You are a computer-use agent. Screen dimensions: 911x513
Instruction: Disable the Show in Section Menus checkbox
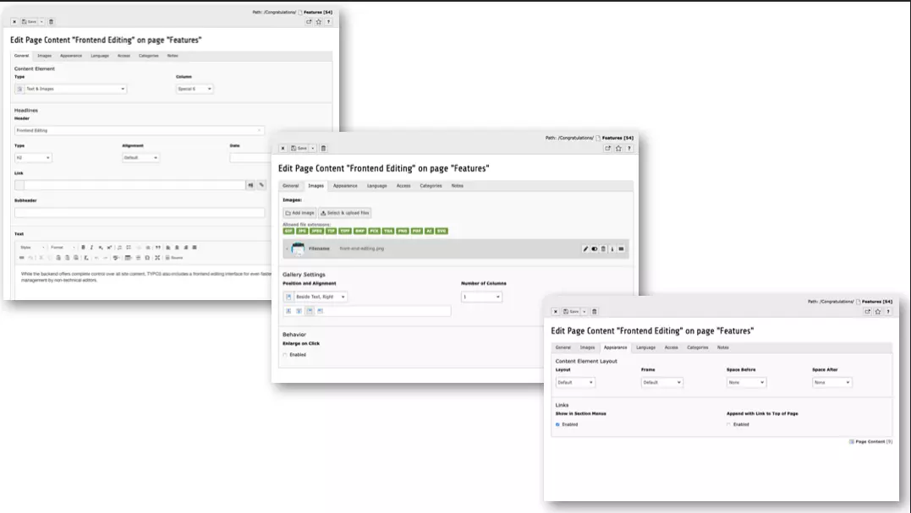click(x=557, y=424)
